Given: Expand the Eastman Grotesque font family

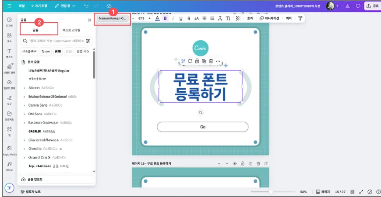Looking at the screenshot, I should tap(24, 123).
